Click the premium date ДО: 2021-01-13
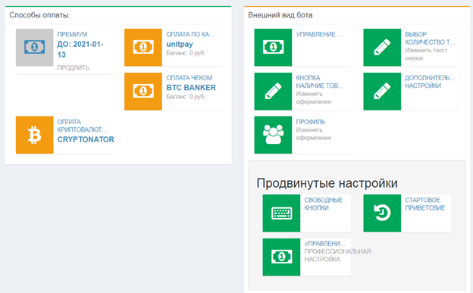473x293 pixels. click(80, 49)
